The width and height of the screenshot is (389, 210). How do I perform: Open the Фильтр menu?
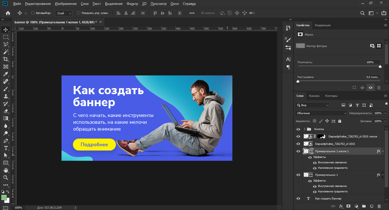click(x=132, y=4)
